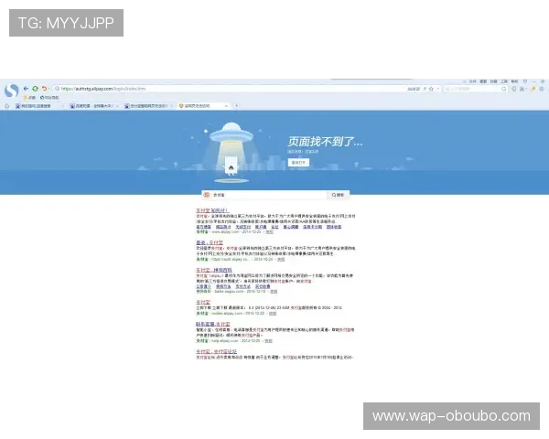Open the 登录 - 支付宝 result
Screen dimensions: 549x439
coord(210,242)
